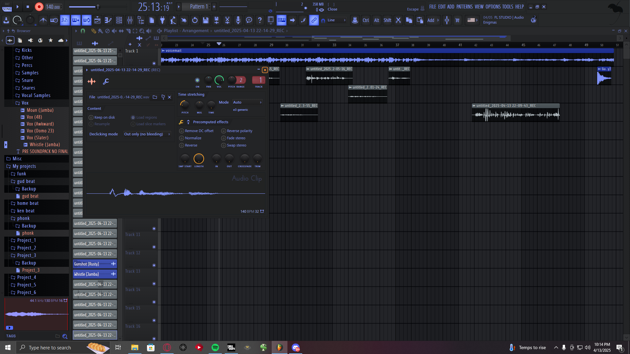Click the record button in transport
Screen dimensions: 630x354
[x=39, y=7]
